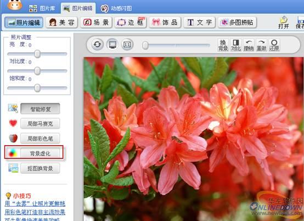Click the 1:1 actual size icon

point(127,45)
